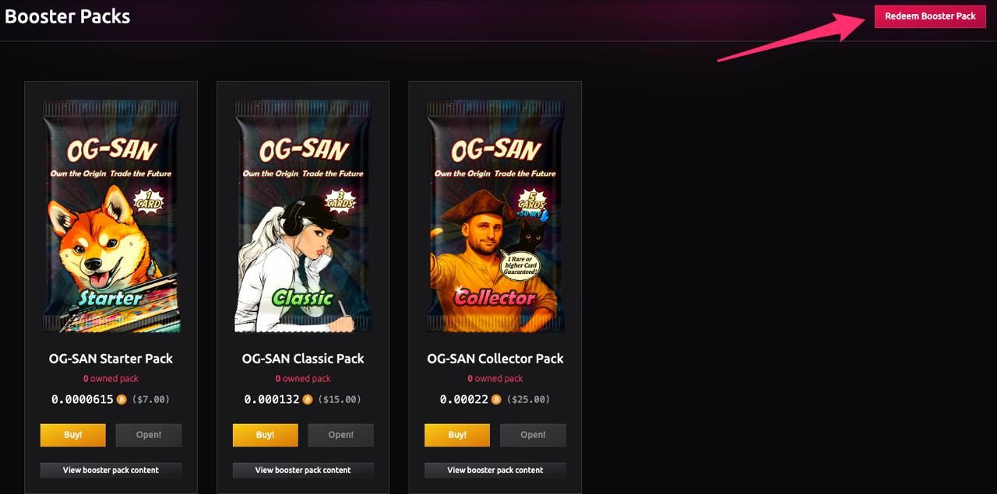This screenshot has width=997, height=494.
Task: Select the Starter pack Shiba artwork
Action: point(111,215)
